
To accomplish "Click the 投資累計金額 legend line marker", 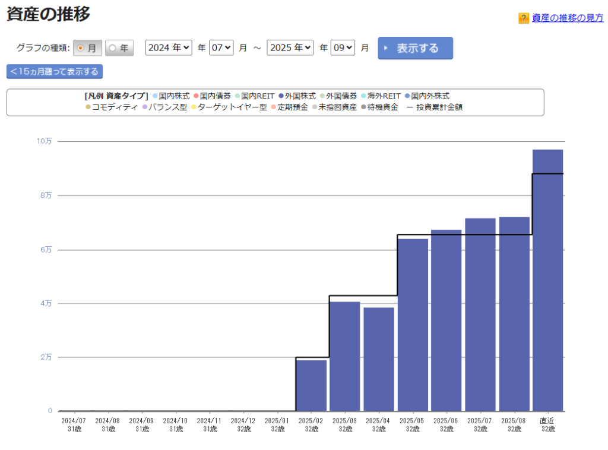I will [410, 107].
